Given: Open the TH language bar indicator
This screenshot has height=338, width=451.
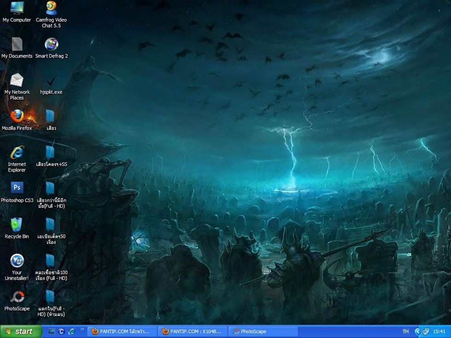Looking at the screenshot, I should pos(405,332).
